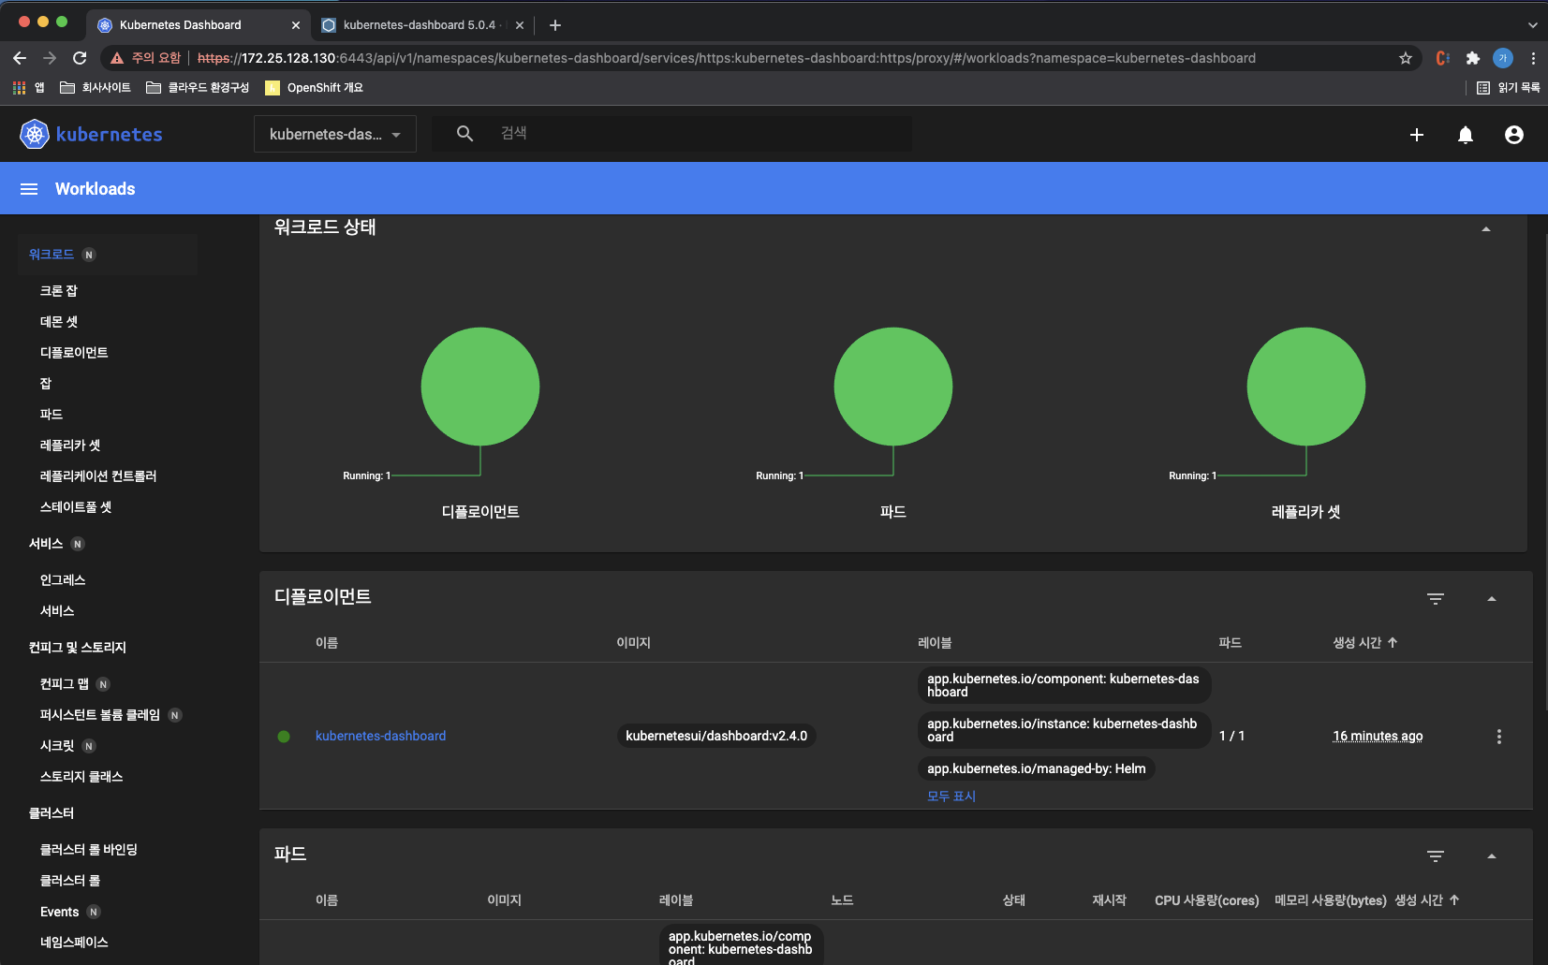Click the browser profile avatar

[1503, 58]
